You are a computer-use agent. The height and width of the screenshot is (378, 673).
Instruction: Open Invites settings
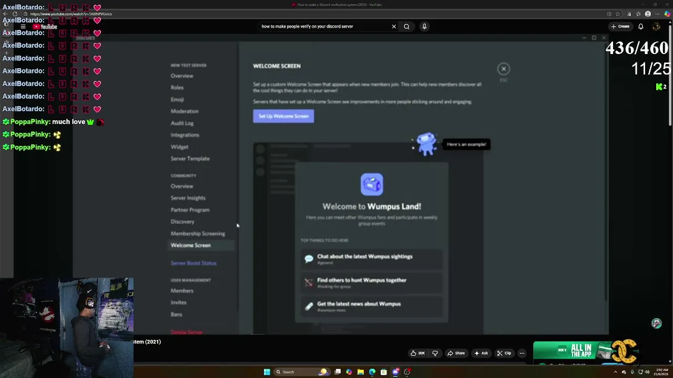click(x=179, y=302)
